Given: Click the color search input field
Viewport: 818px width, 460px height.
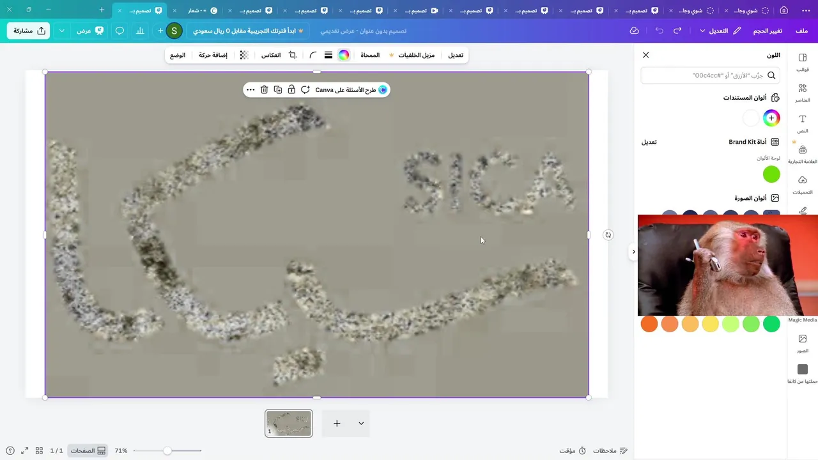Looking at the screenshot, I should coord(711,75).
